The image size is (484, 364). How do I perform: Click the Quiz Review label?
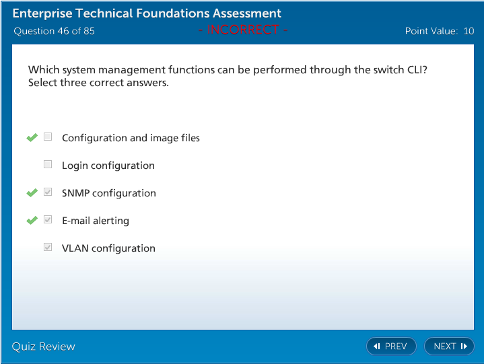tap(44, 347)
